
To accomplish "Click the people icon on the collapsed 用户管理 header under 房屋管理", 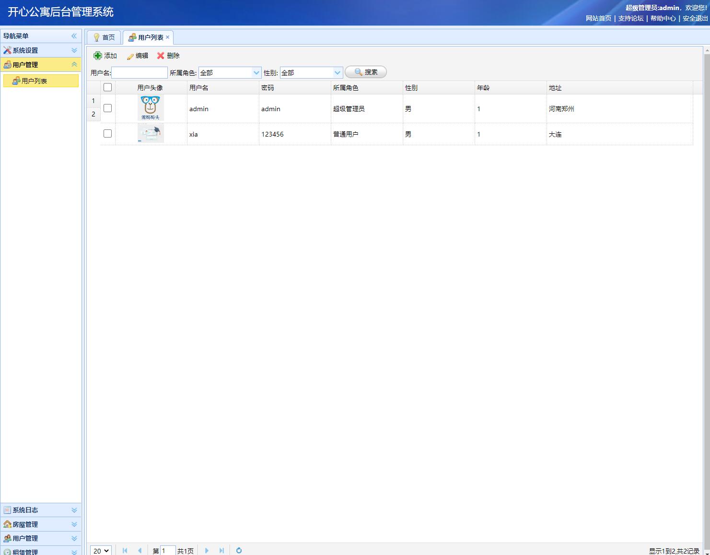I will click(x=7, y=538).
